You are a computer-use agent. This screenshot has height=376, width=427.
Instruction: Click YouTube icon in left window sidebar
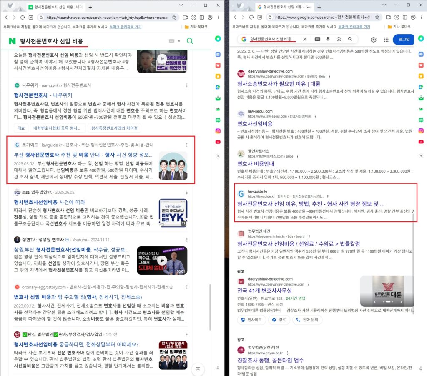tap(218, 142)
